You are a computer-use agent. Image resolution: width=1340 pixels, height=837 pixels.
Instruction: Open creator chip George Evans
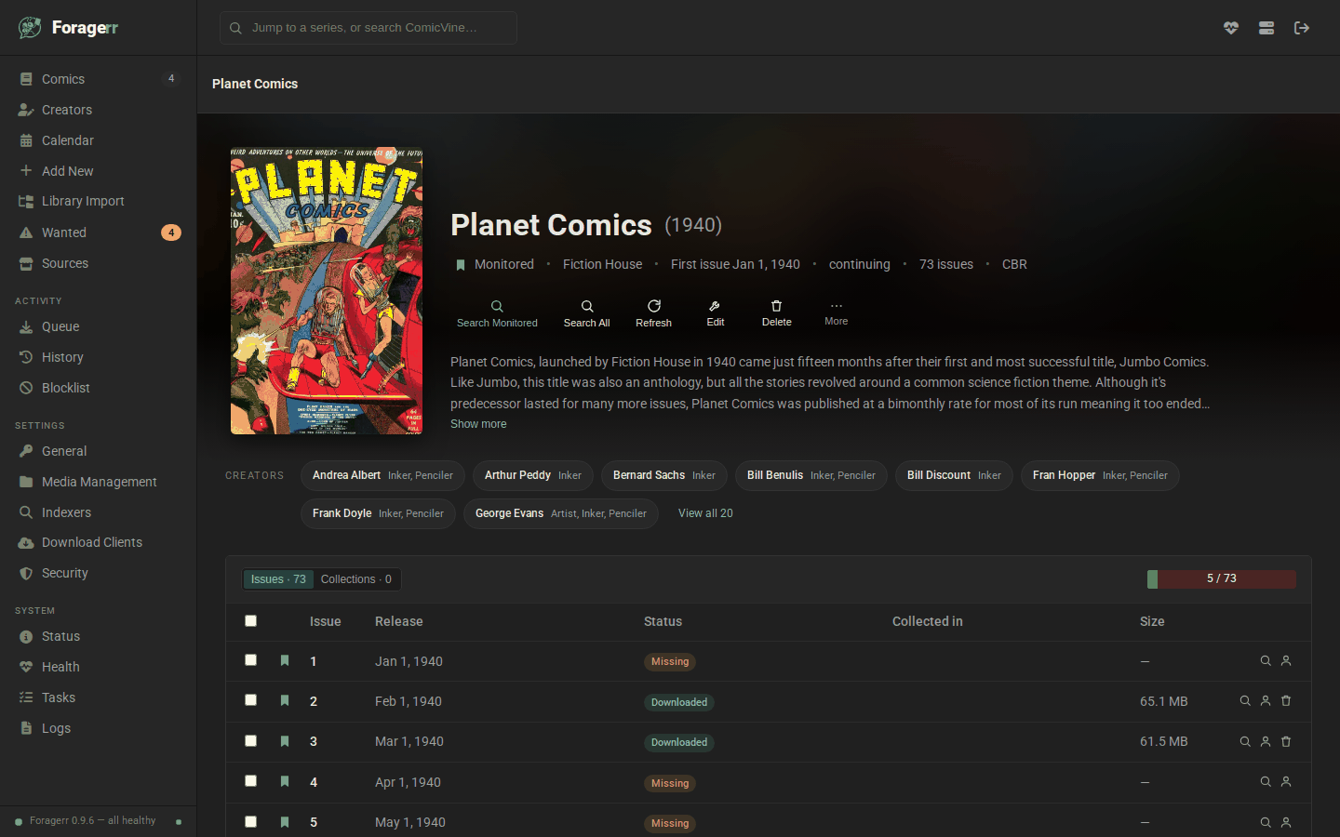[561, 513]
